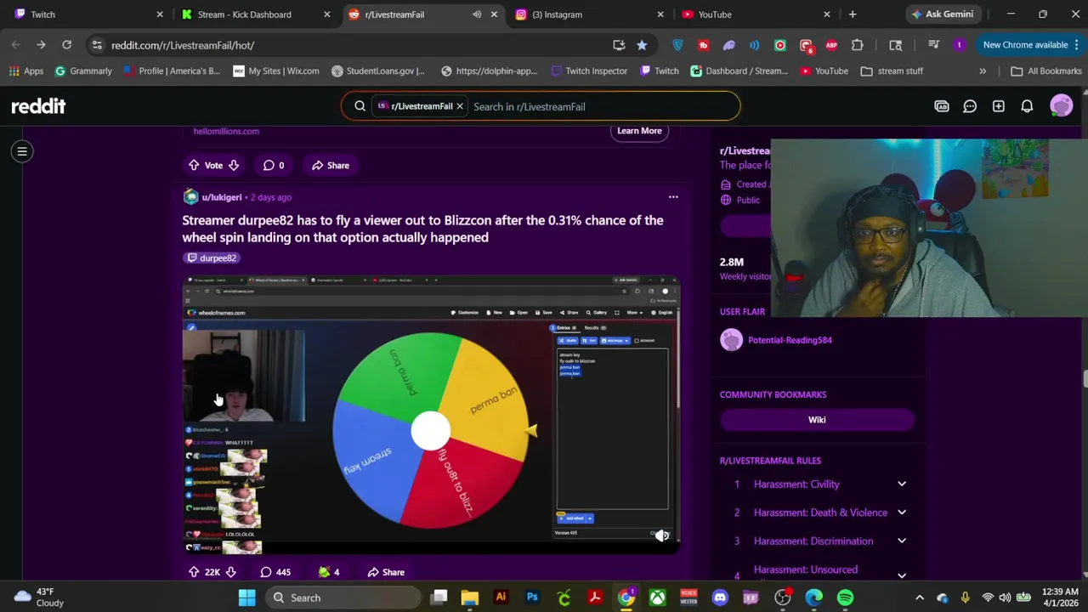Share the durpee82 Blizzcon post
The image size is (1088, 612).
pyautogui.click(x=386, y=572)
